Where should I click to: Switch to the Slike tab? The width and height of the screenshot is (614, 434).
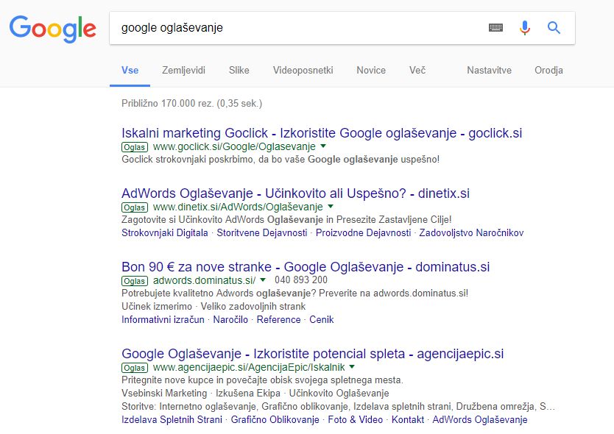pyautogui.click(x=239, y=71)
